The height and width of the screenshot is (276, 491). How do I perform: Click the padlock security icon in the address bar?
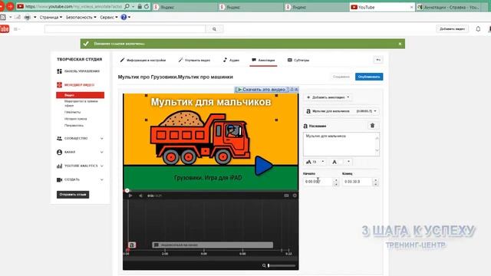(x=140, y=7)
